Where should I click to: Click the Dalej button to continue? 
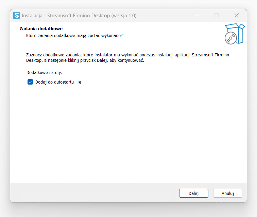point(193,193)
